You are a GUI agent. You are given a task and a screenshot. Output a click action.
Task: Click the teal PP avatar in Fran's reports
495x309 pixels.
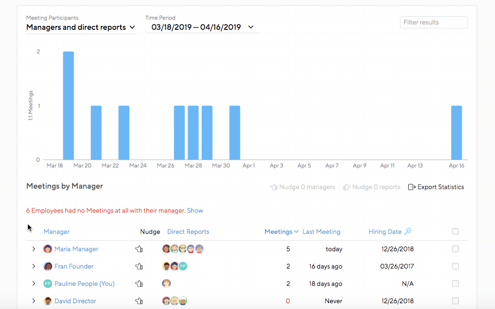(183, 267)
